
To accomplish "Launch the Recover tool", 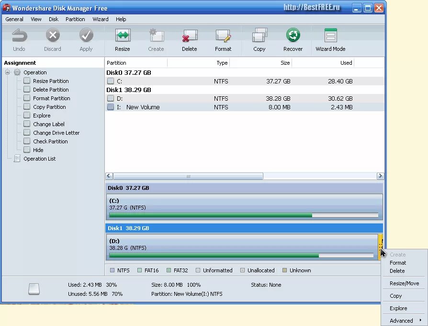I will (x=293, y=35).
